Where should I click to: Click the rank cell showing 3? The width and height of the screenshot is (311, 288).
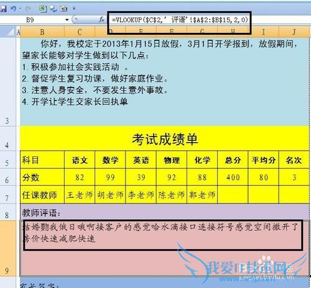point(294,177)
